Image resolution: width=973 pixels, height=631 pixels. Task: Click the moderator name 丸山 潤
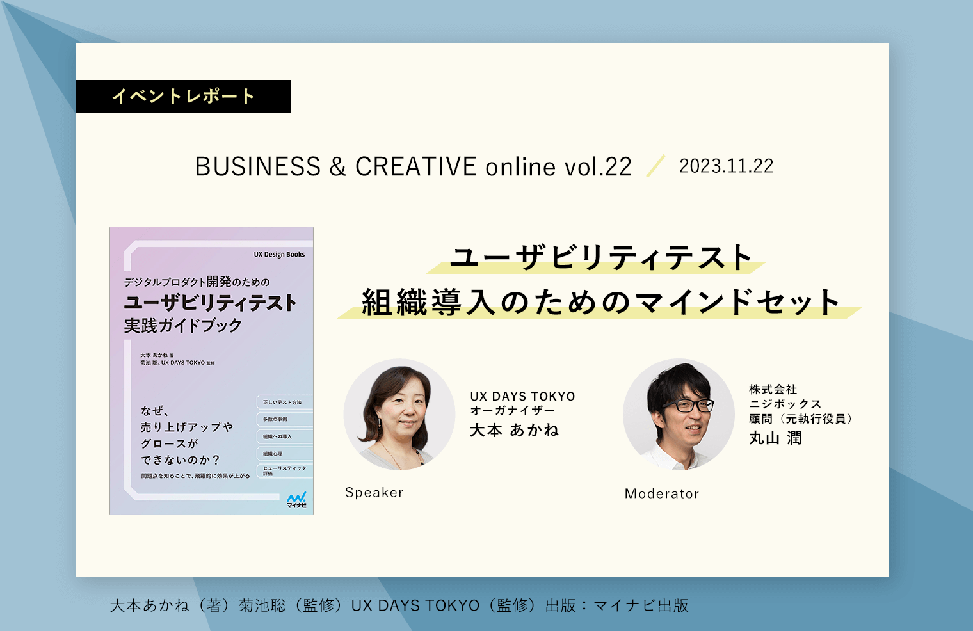point(775,438)
